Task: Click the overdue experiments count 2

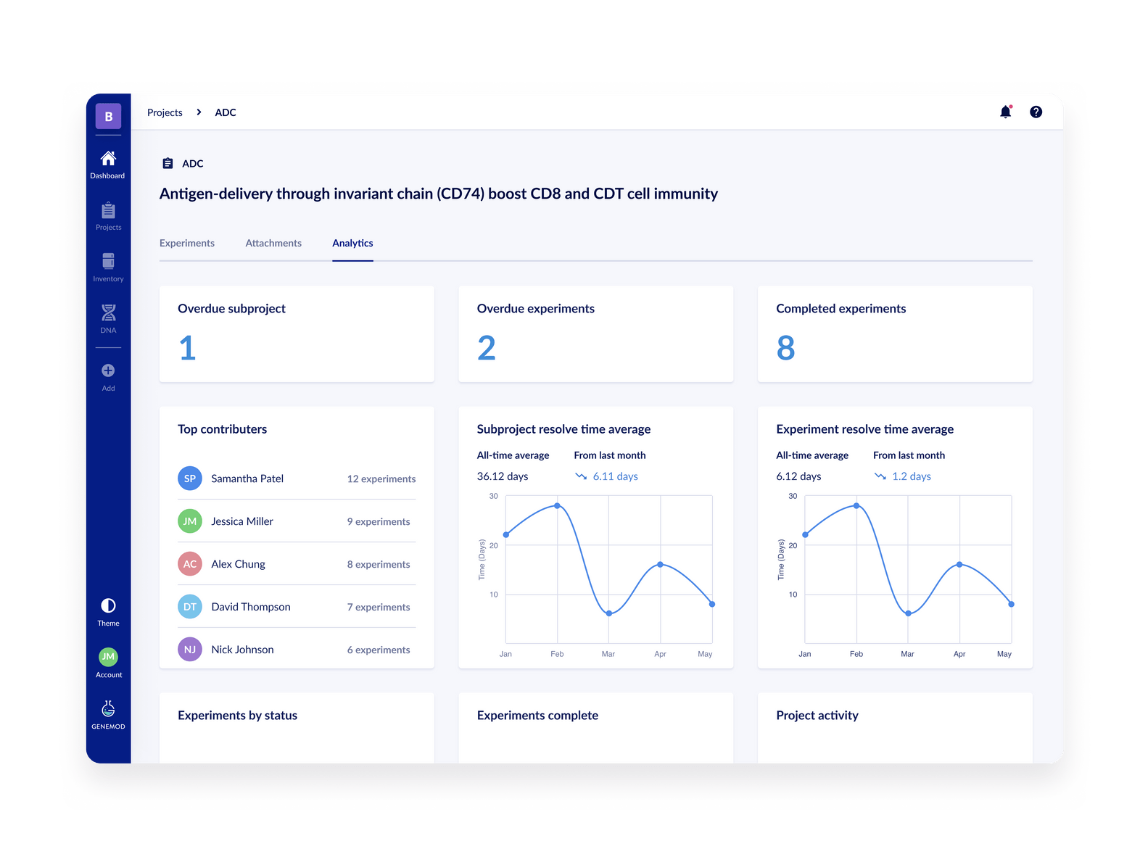Action: pyautogui.click(x=487, y=348)
